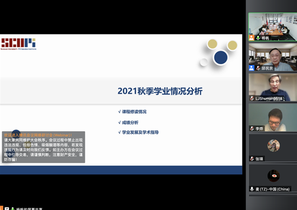Click the name label 麦 (TZ)-中国 (China)
Screen dimensions: 297x210
pos(273,189)
